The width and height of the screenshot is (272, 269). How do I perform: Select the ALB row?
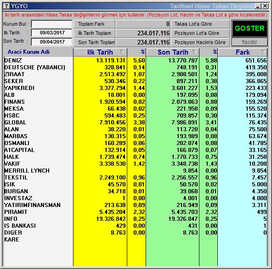135,95
